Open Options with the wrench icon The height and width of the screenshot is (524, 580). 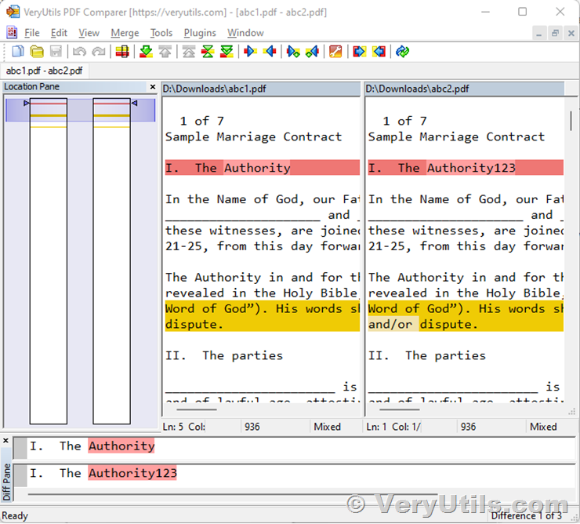tap(335, 51)
